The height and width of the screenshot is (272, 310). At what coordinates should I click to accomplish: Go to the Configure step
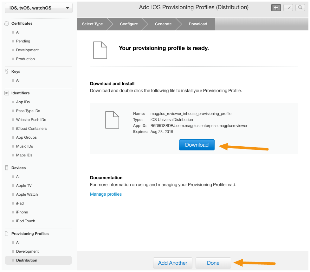tap(129, 24)
